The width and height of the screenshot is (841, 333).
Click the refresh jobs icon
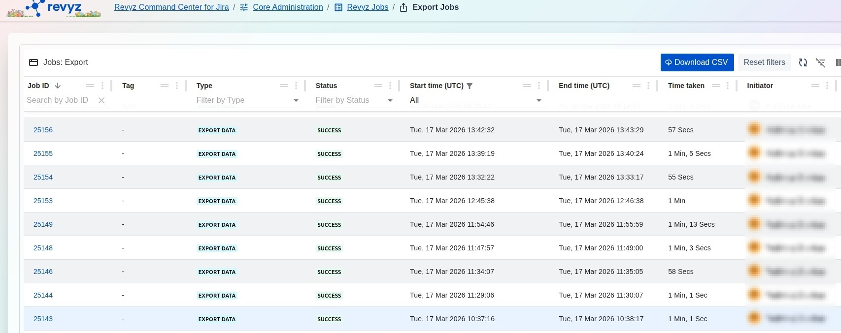[x=803, y=62]
